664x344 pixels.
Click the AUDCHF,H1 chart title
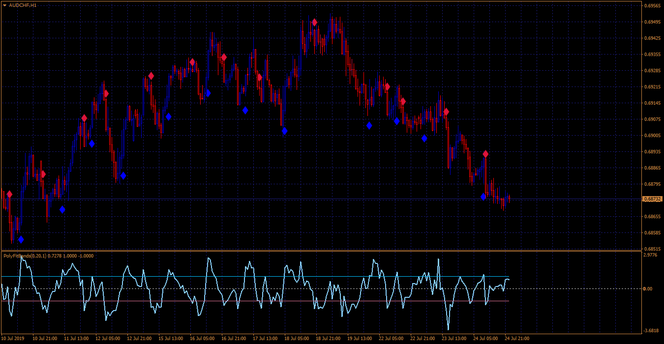pos(23,5)
